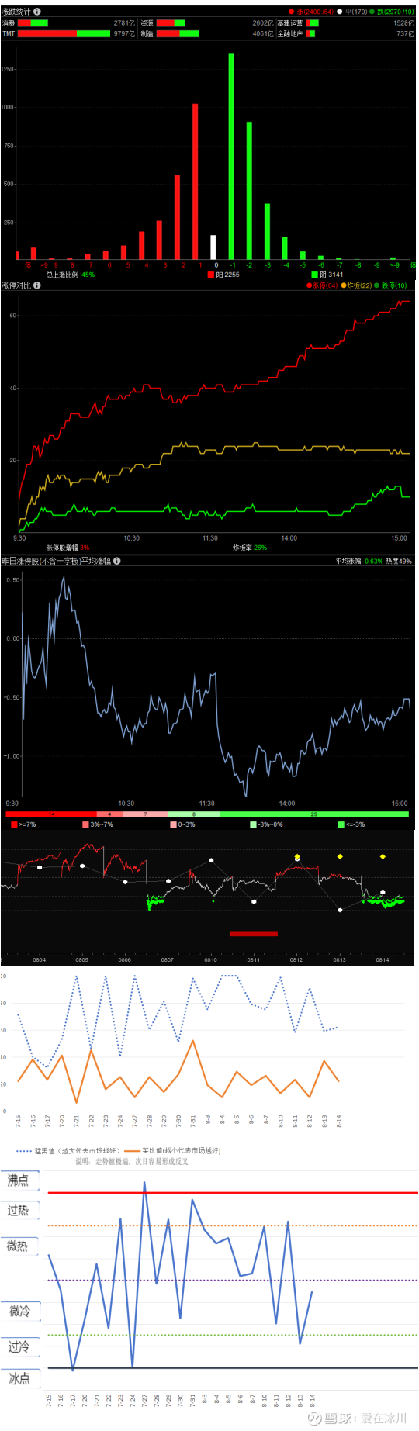The width and height of the screenshot is (419, 1431).
Task: Click the white 平 legend dot
Action: pos(340,12)
